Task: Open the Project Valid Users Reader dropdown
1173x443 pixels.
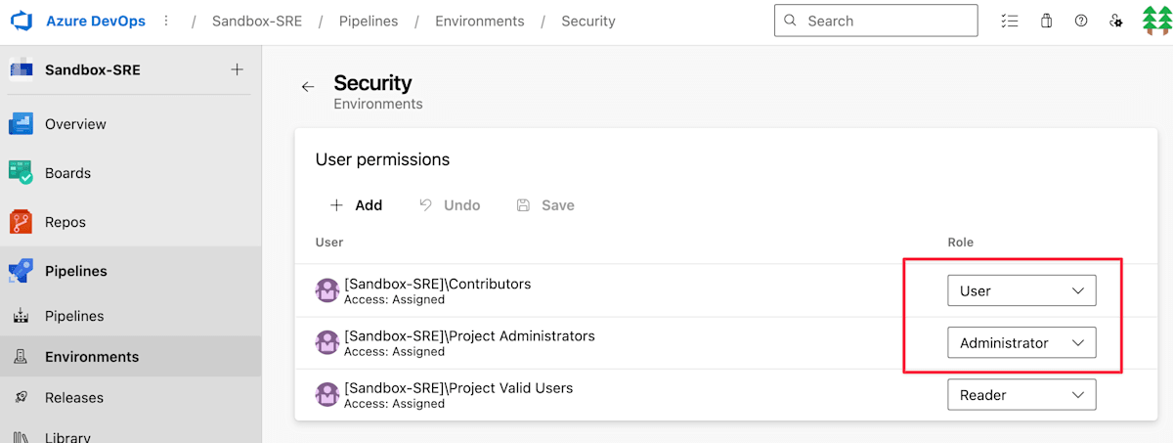Action: coord(1021,395)
